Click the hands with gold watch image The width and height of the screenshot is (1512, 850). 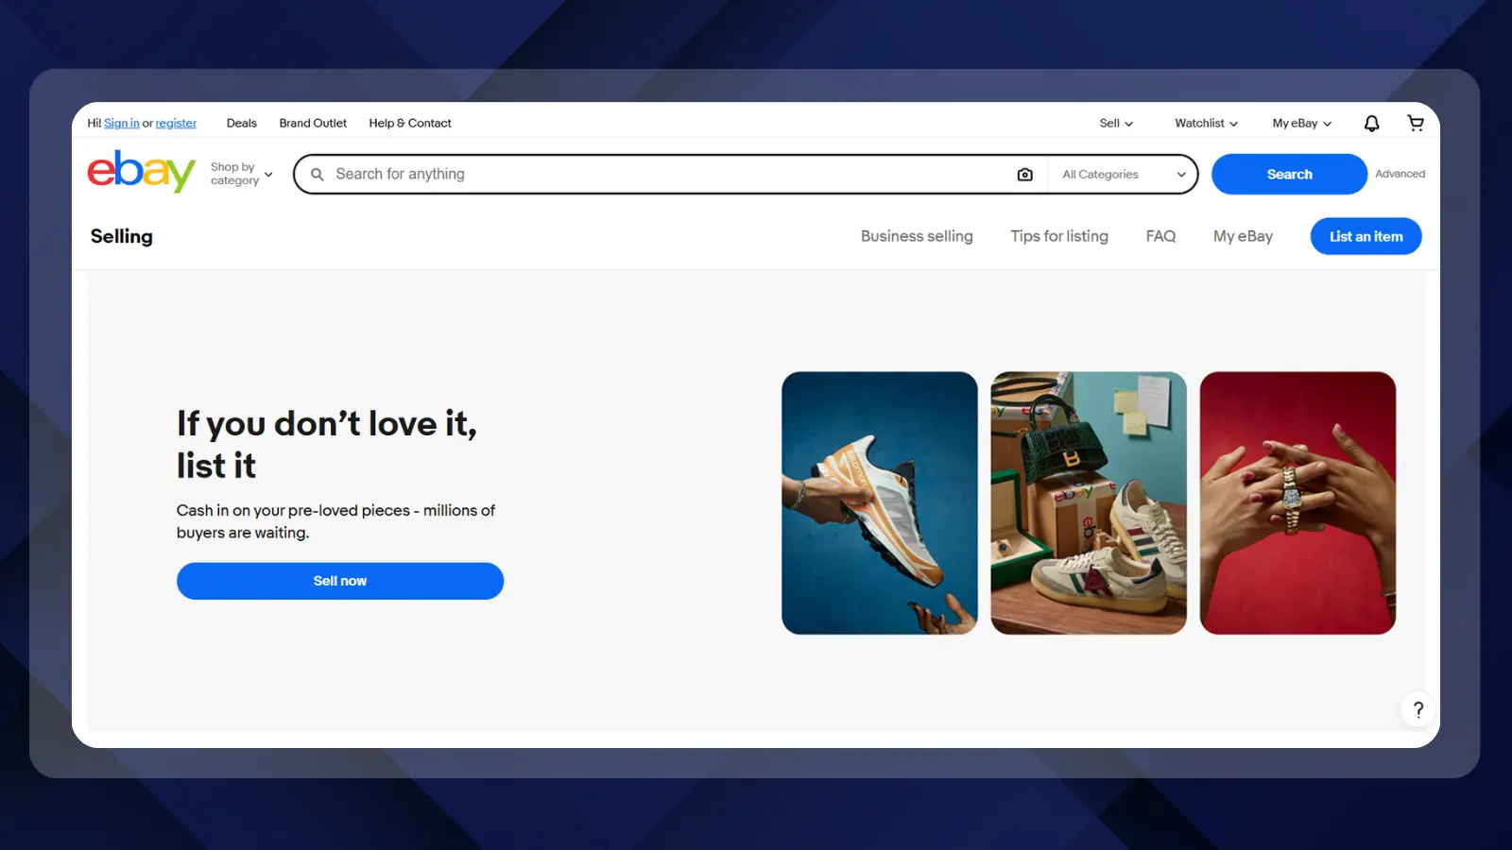tap(1297, 502)
